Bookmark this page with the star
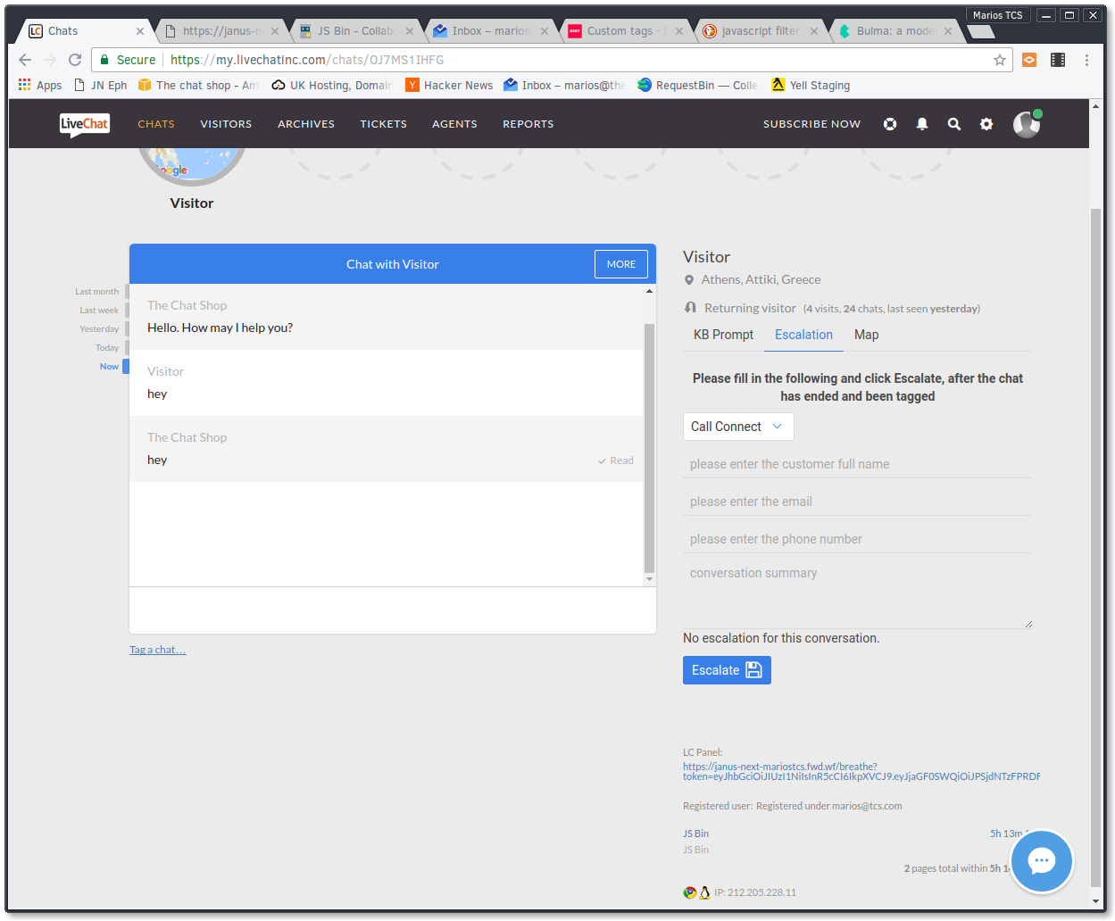Screen dimensions: 1115x921 tap(1000, 60)
